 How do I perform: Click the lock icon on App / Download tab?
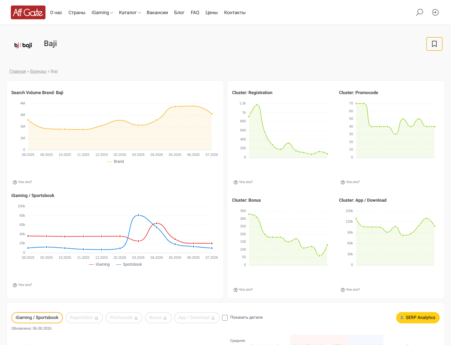point(213,318)
